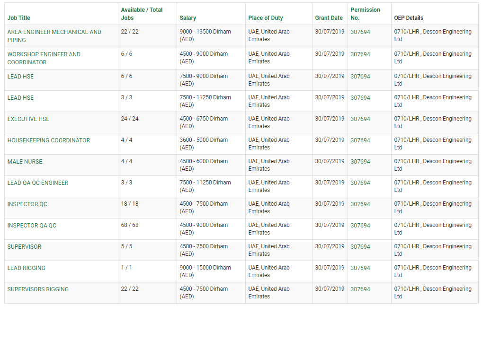This screenshot has height=340, width=482.
Task: Open the AREA ENGINEER MECHANICAL AND PIPING job link
Action: 54,36
